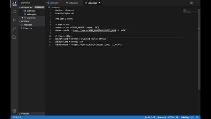Click the '### WWW & HTTPS' comment
211x119 pixels.
[64, 19]
